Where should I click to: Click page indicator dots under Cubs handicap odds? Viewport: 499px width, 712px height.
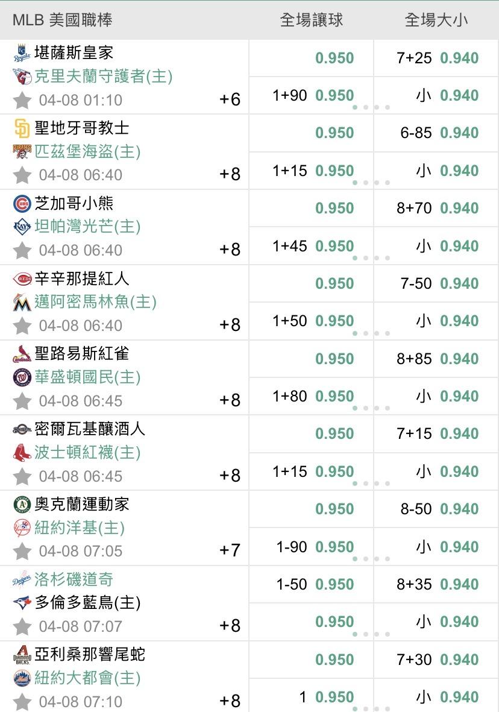(x=371, y=258)
